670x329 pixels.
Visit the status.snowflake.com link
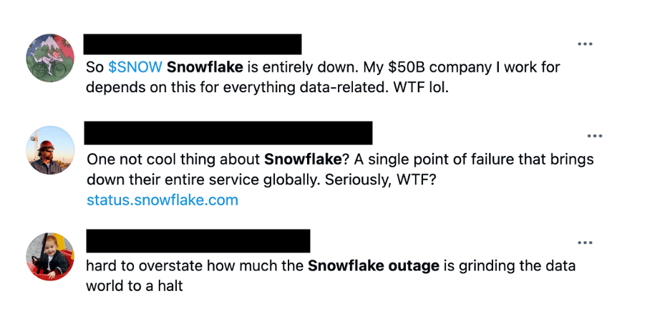click(162, 200)
